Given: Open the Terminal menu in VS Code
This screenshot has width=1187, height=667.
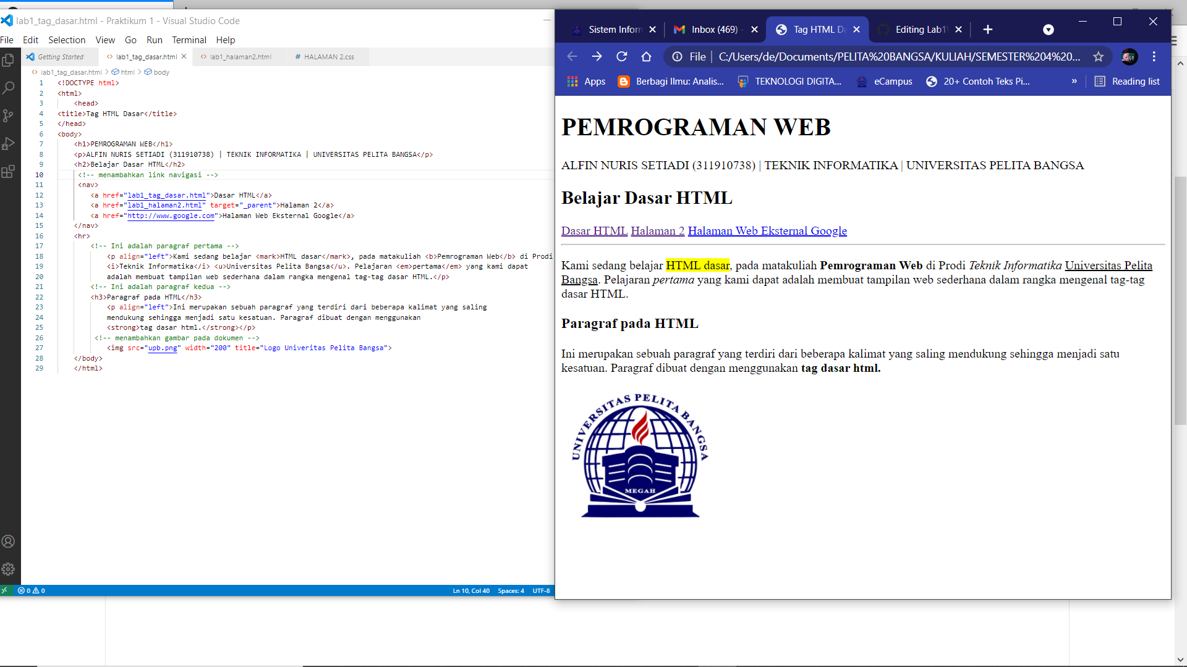Looking at the screenshot, I should pos(189,40).
